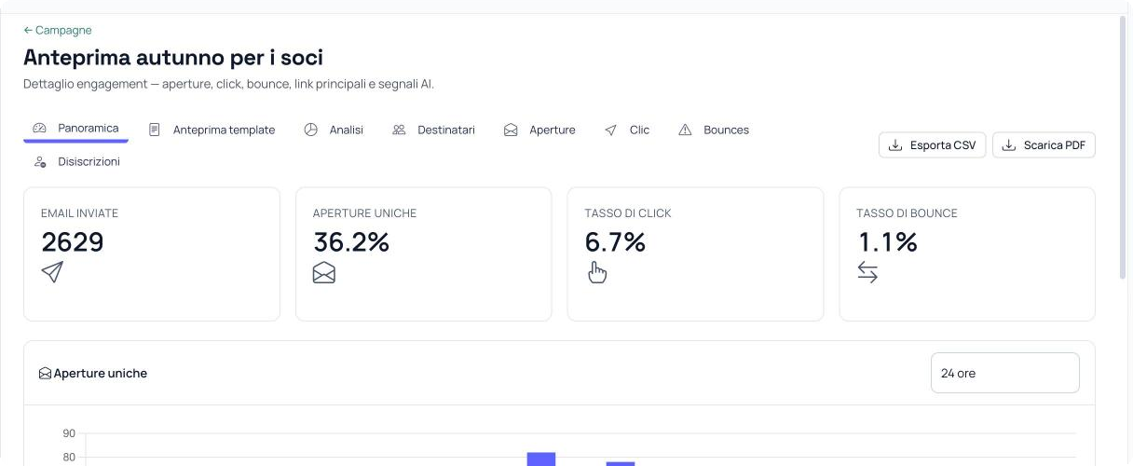This screenshot has height=466, width=1133.
Task: Click the pointing hand icon under 6.7%
Action: 596,272
